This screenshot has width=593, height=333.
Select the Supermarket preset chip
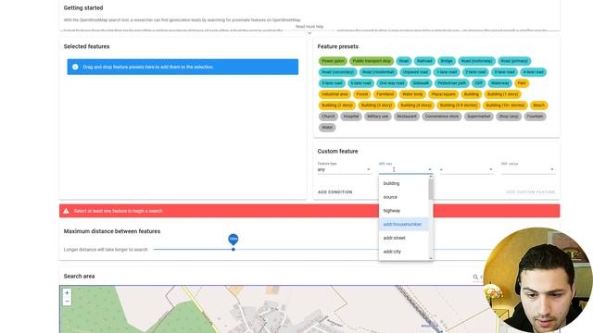478,117
